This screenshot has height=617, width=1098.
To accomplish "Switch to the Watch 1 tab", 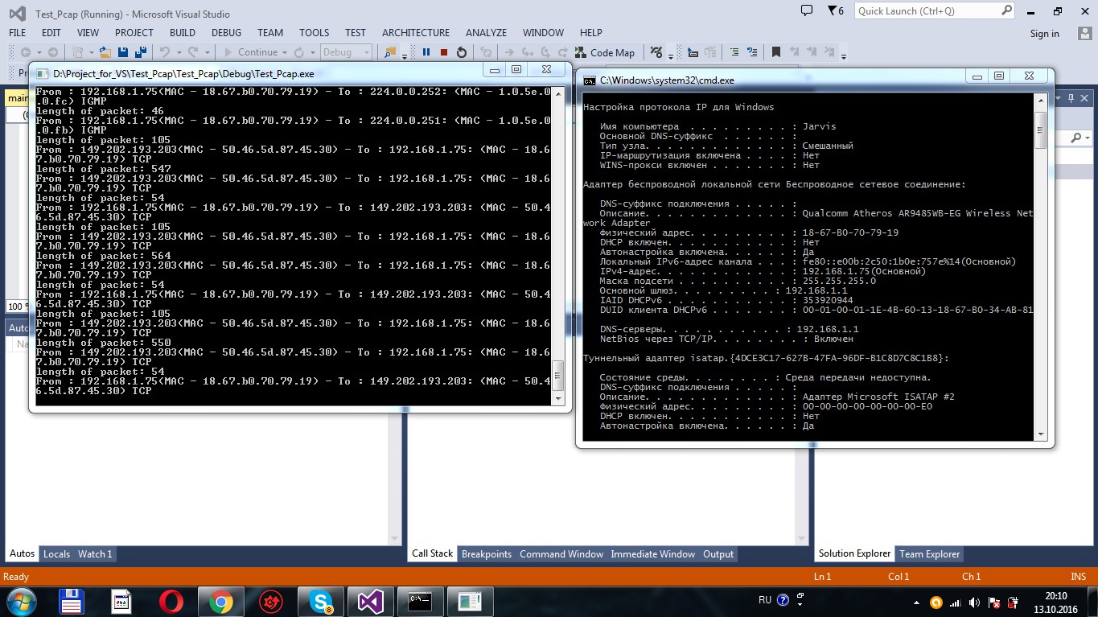I will point(95,553).
